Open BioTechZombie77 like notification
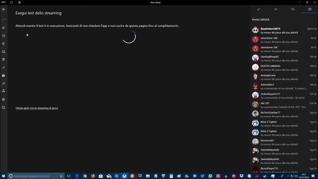The image size is (318, 179). coord(284,114)
